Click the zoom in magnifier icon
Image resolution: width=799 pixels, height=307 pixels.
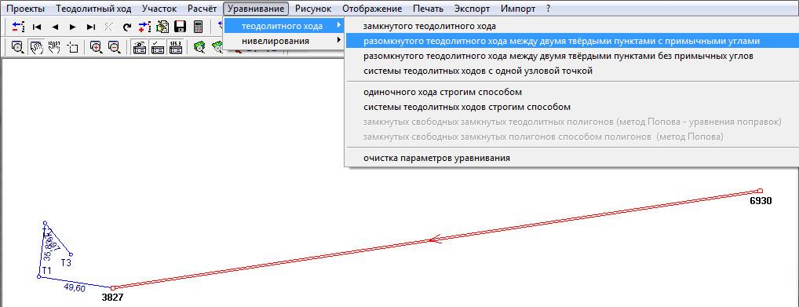[x=97, y=47]
